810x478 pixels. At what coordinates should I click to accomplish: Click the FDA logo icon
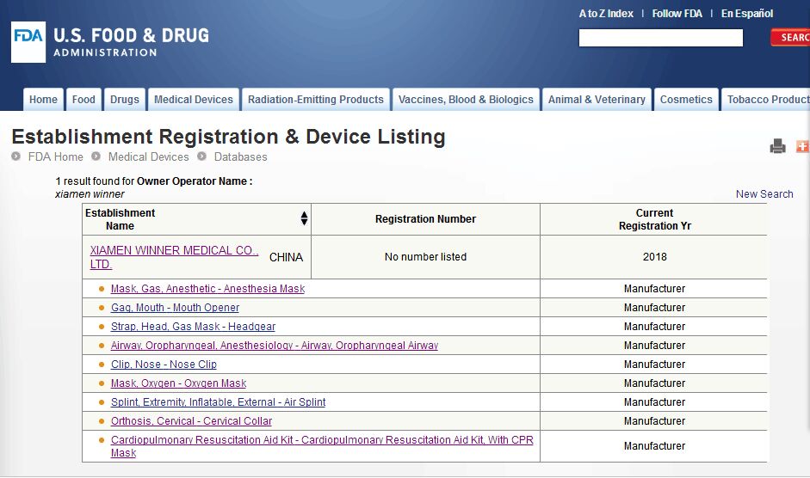click(x=28, y=42)
